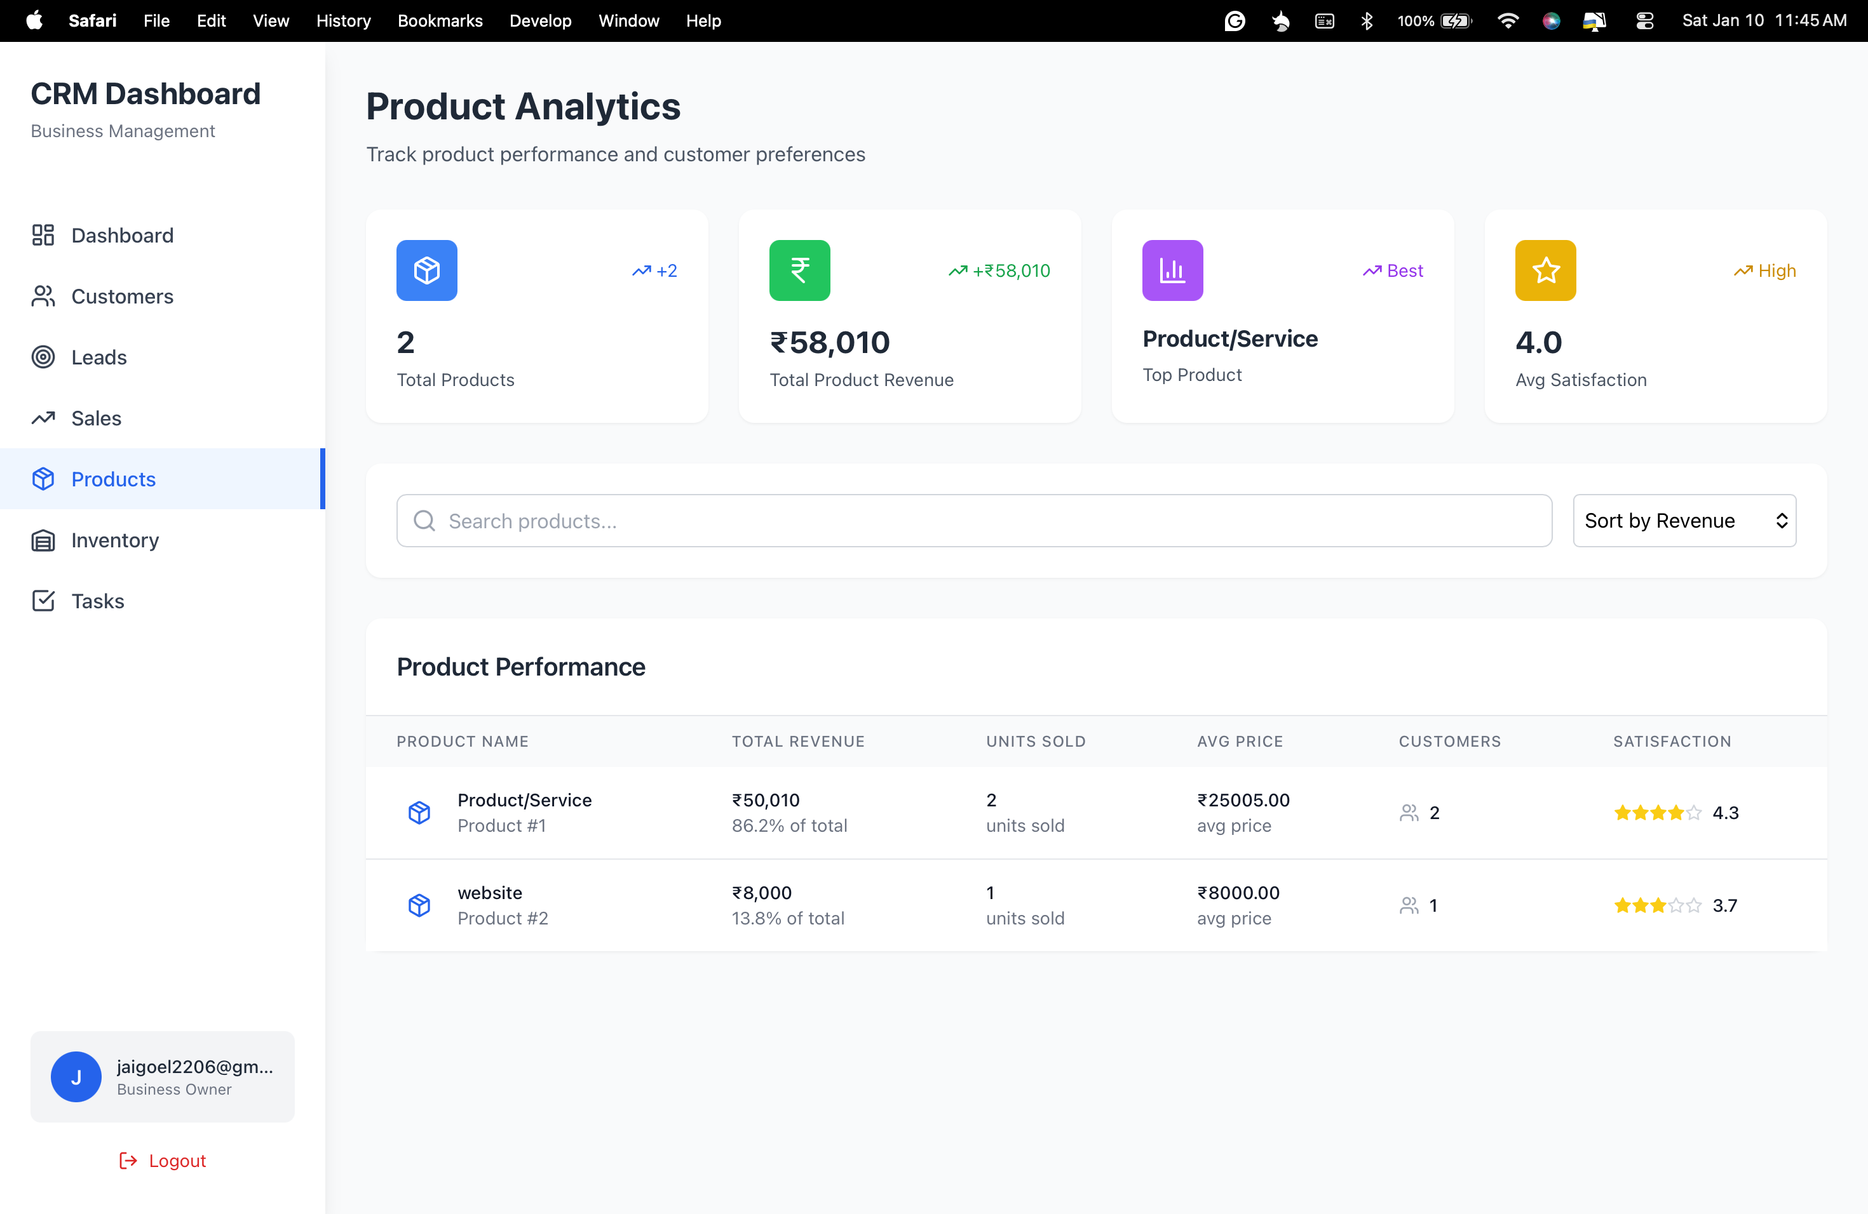Open the Bookmarks menu in menu bar
Viewport: 1868px width, 1214px height.
click(440, 20)
